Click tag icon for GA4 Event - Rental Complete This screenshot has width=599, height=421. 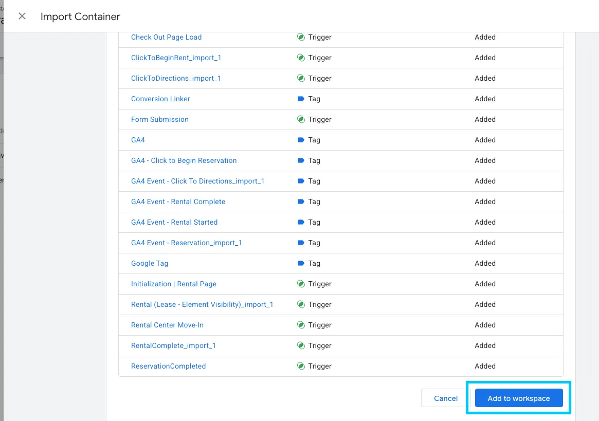tap(301, 202)
